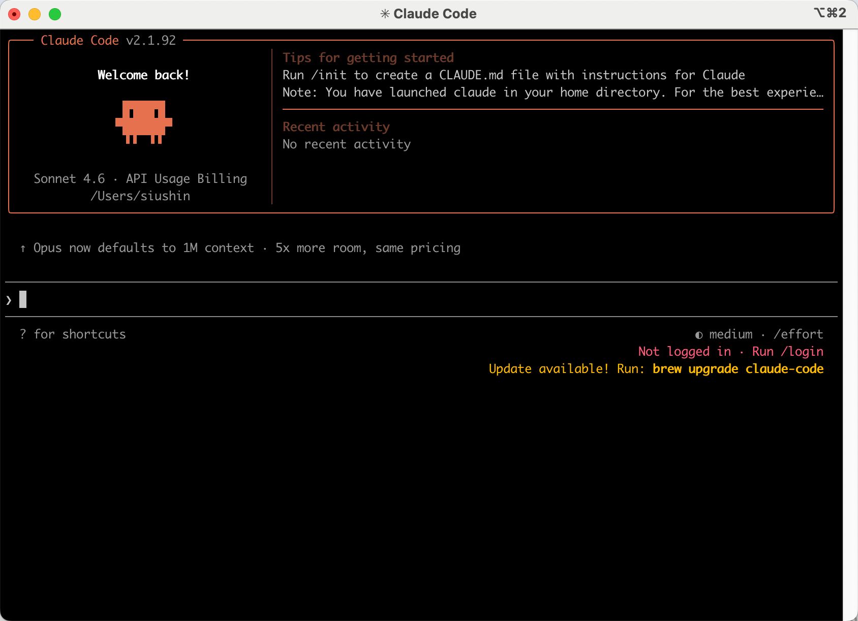This screenshot has height=621, width=858.
Task: Click the ⌥⌘2 shortcut indicator in title bar
Action: 830,13
